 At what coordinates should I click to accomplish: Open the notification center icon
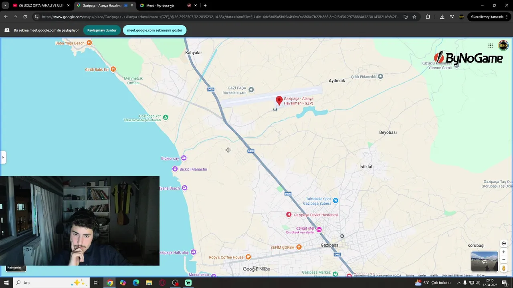[505, 283]
